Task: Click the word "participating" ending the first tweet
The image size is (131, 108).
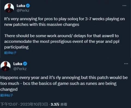Action: coord(16,47)
